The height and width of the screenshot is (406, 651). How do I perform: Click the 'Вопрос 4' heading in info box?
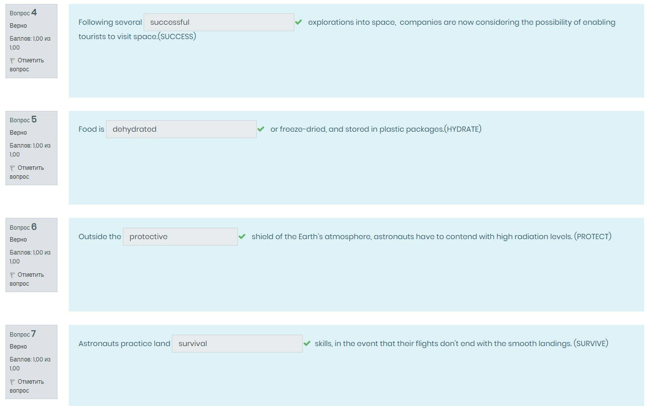click(x=23, y=13)
